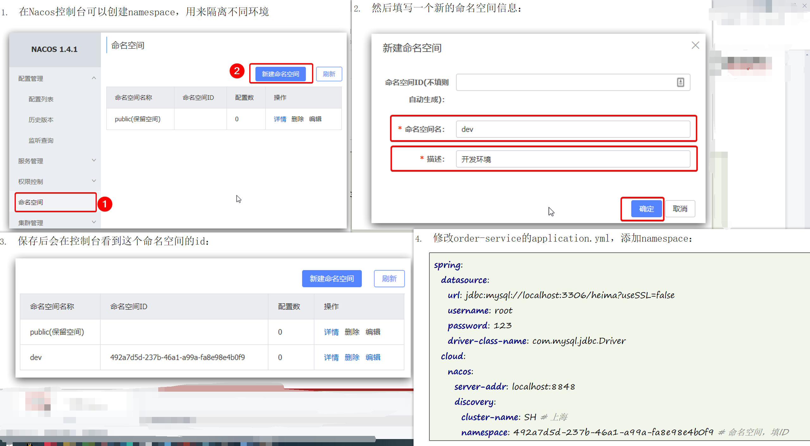Open 配置列表 in the sidebar
This screenshot has height=446, width=810.
[x=41, y=99]
